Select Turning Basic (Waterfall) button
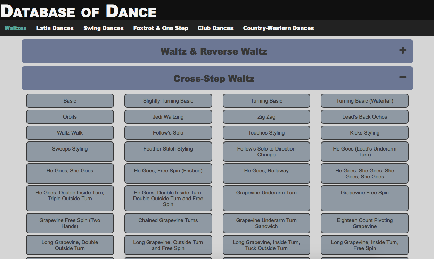This screenshot has width=434, height=259. (x=365, y=101)
